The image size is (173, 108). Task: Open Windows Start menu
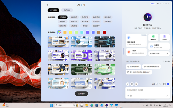(x=52, y=105)
